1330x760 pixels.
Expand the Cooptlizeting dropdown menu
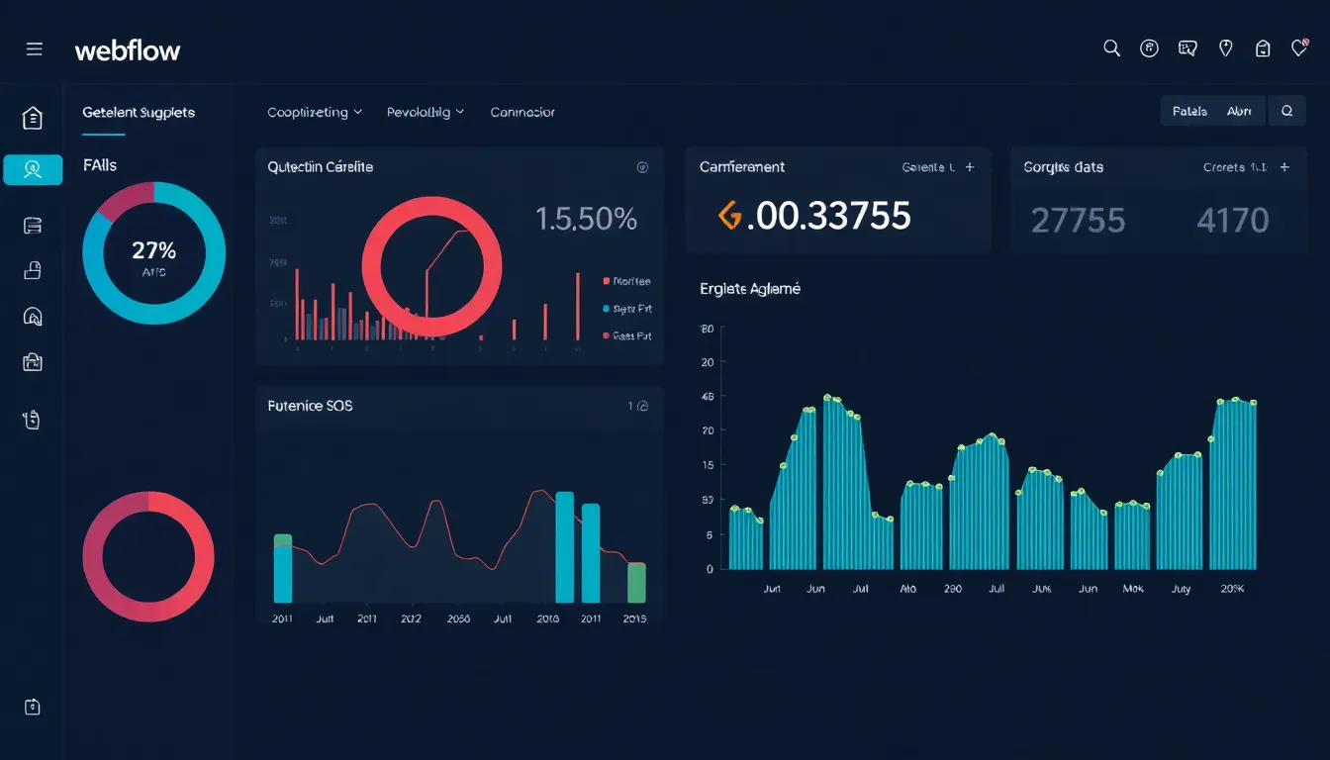(314, 112)
